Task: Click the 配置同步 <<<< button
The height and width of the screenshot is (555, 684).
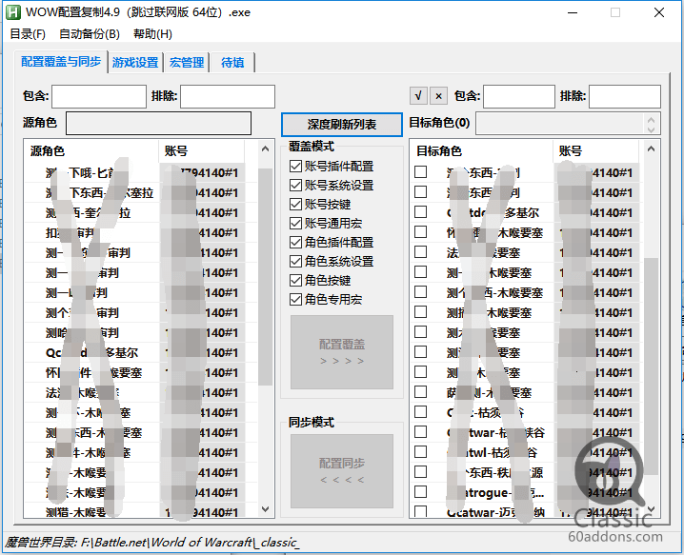Action: coord(342,471)
